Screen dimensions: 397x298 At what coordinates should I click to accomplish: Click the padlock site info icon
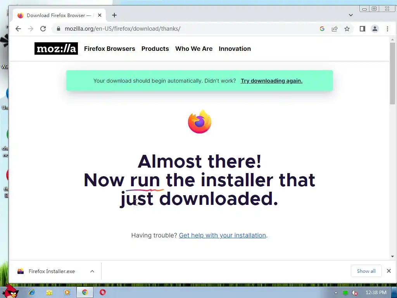(59, 29)
